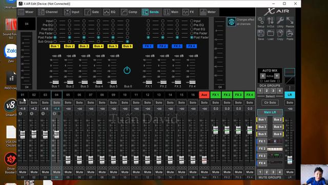Click the Paste icon
This screenshot has height=185, width=328.
[x=290, y=35]
